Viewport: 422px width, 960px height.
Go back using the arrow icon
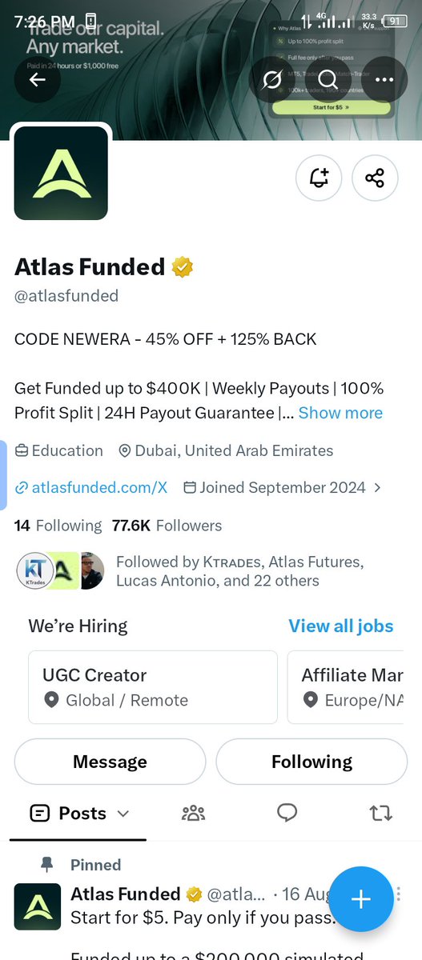click(38, 79)
